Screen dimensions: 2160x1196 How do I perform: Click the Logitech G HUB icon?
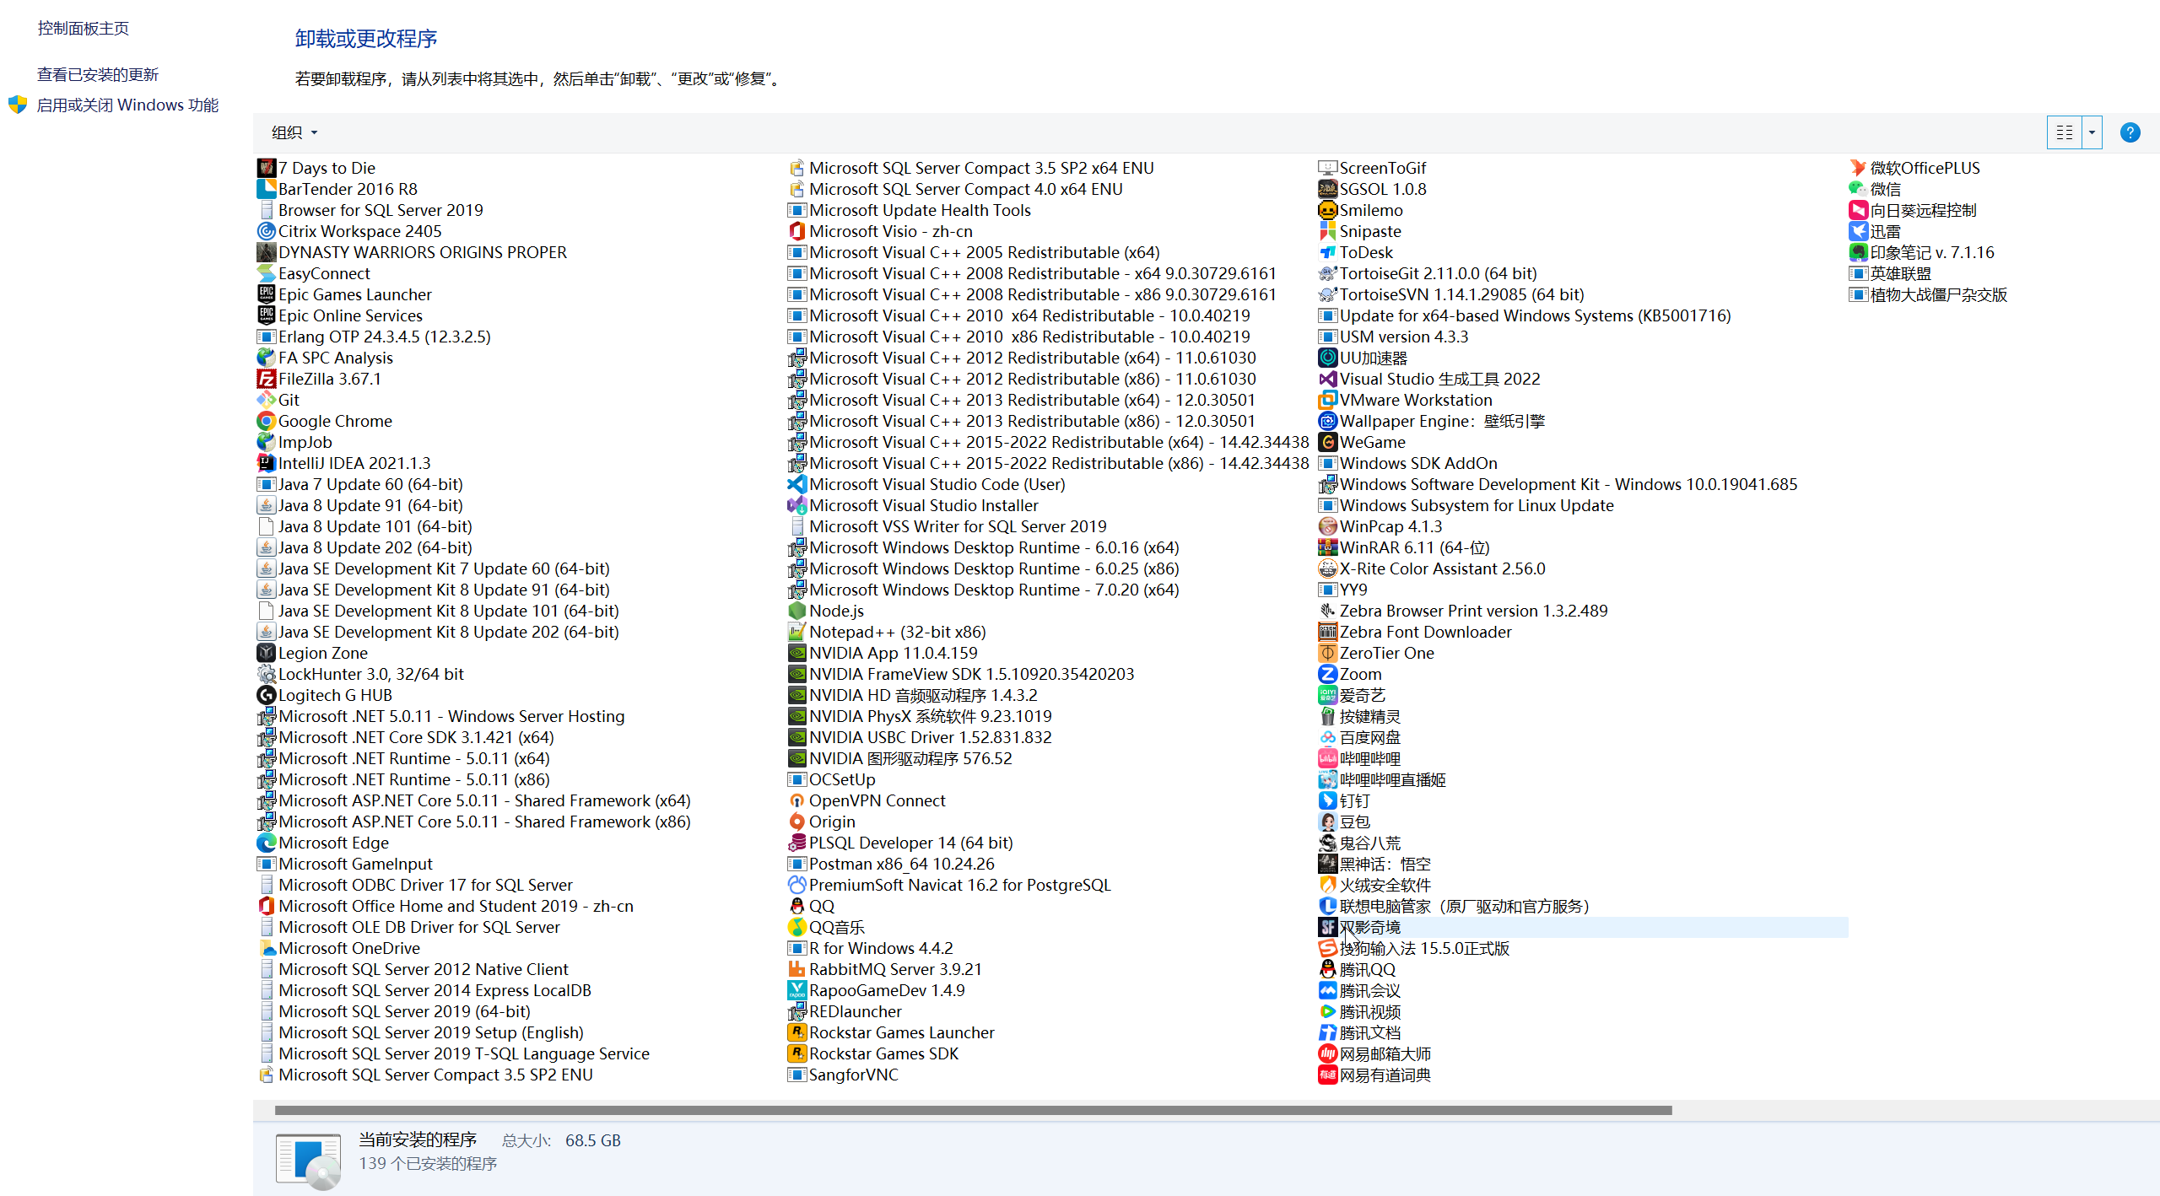[267, 695]
